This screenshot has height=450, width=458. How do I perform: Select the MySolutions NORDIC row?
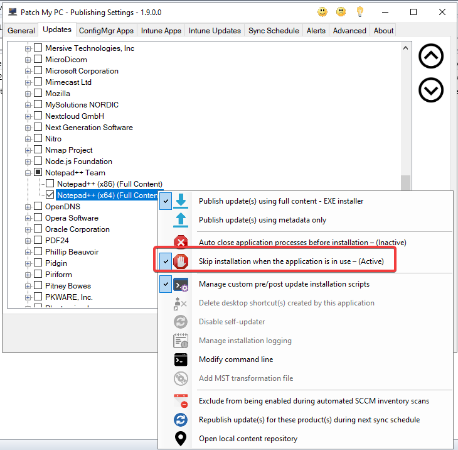pos(82,104)
